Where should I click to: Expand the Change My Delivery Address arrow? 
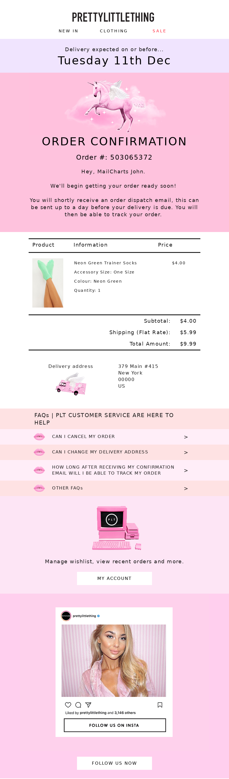[186, 452]
